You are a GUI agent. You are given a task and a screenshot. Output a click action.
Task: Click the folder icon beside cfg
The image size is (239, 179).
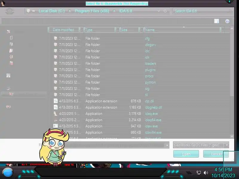[56, 38]
